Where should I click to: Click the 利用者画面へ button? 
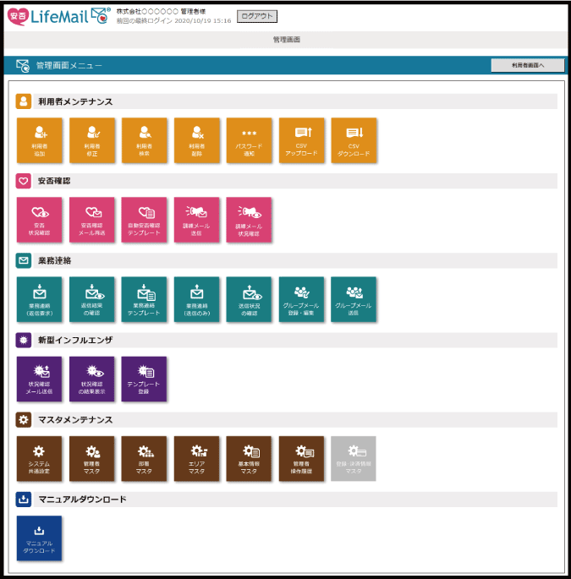point(527,65)
